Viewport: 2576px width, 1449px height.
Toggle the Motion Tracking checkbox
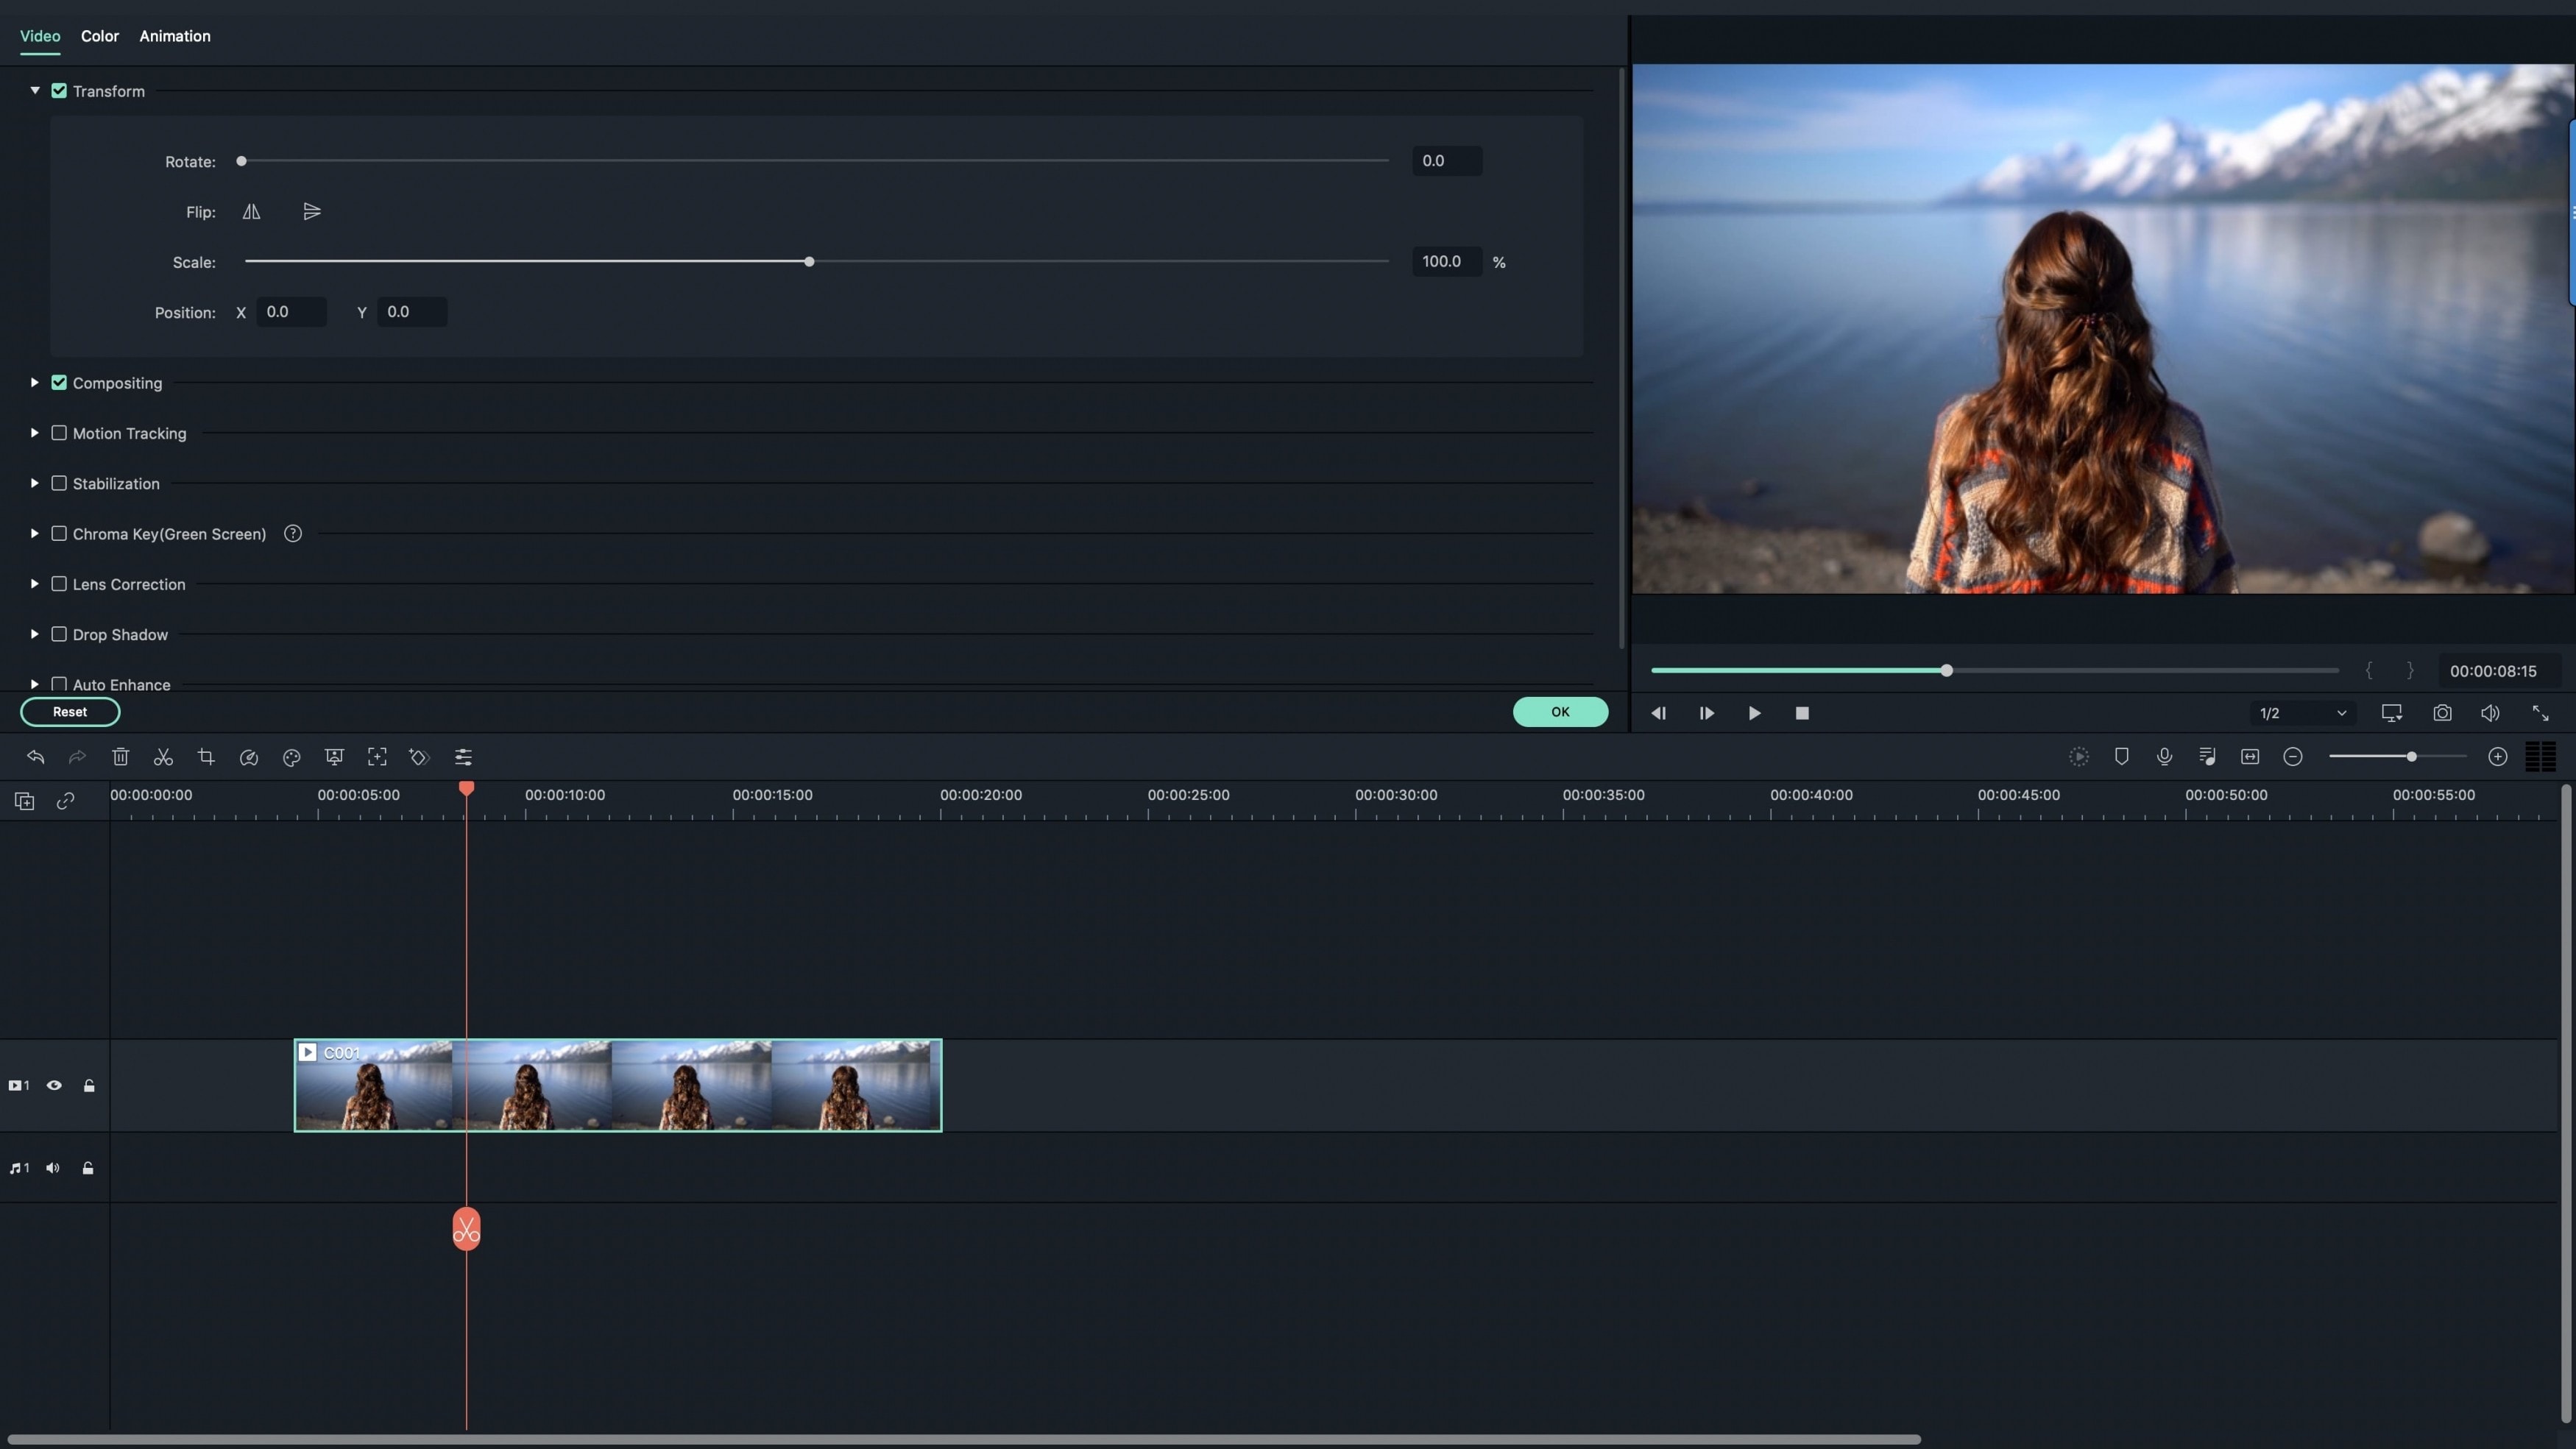(57, 433)
